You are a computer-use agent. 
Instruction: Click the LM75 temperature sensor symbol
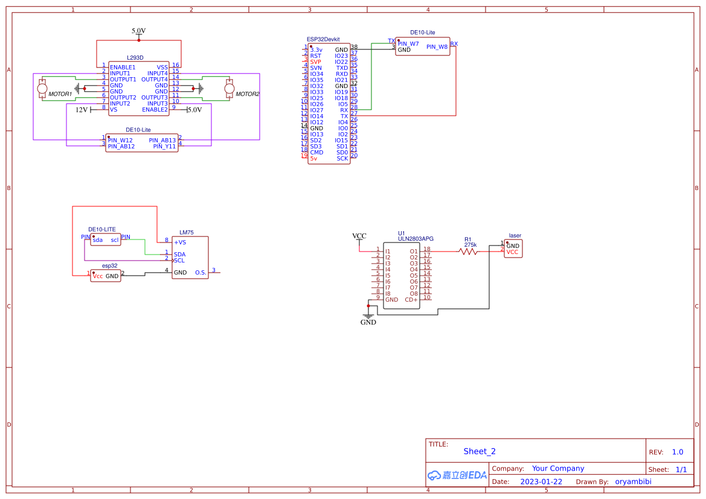pyautogui.click(x=189, y=256)
